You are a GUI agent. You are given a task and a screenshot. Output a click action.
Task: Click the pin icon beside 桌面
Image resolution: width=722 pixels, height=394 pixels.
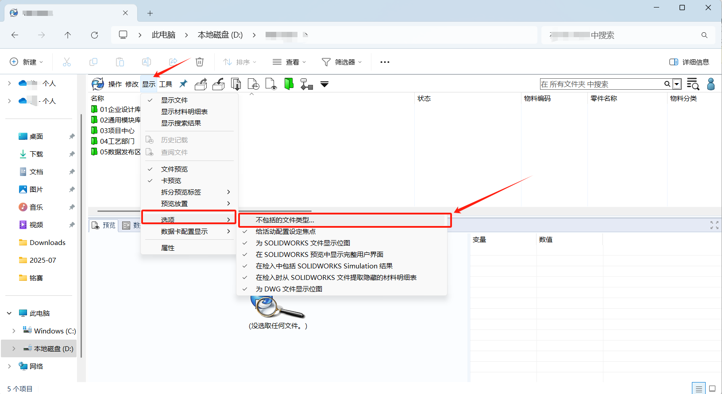(x=72, y=137)
